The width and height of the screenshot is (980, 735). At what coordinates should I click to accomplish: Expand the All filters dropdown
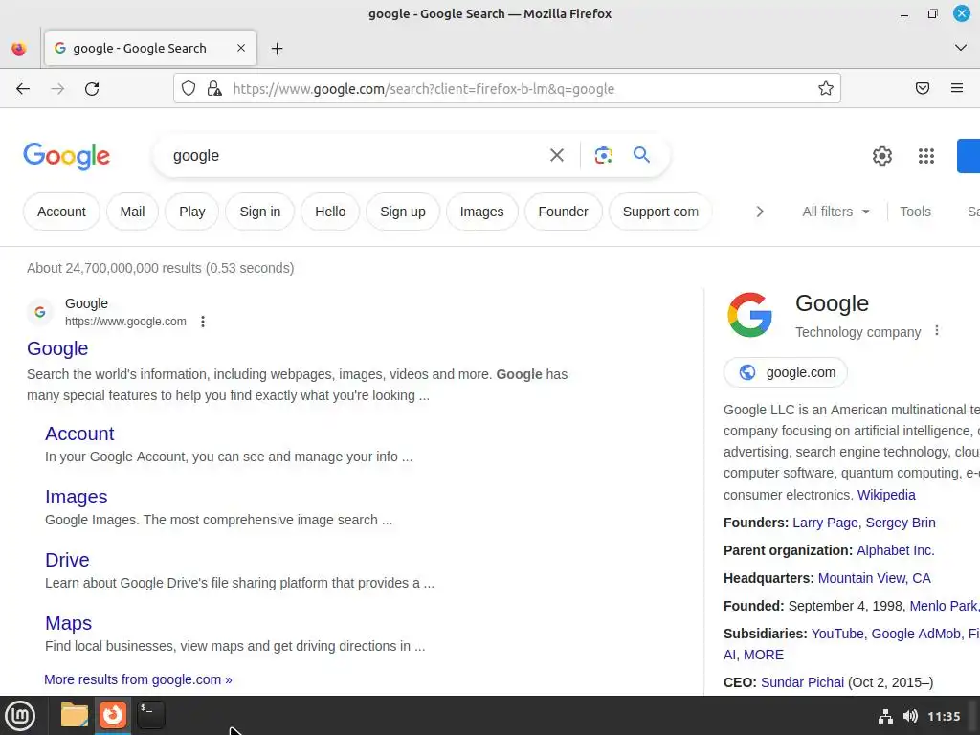[835, 212]
